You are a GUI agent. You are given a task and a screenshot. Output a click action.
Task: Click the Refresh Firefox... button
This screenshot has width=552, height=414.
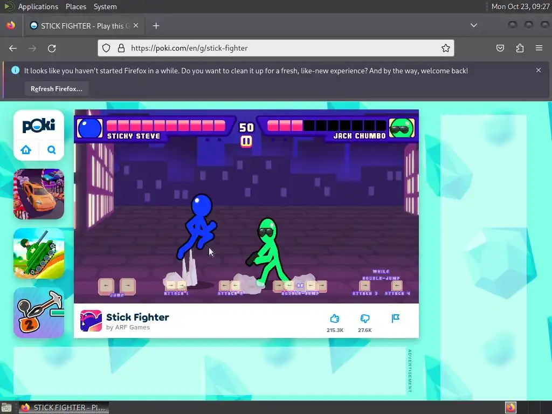[x=56, y=89]
